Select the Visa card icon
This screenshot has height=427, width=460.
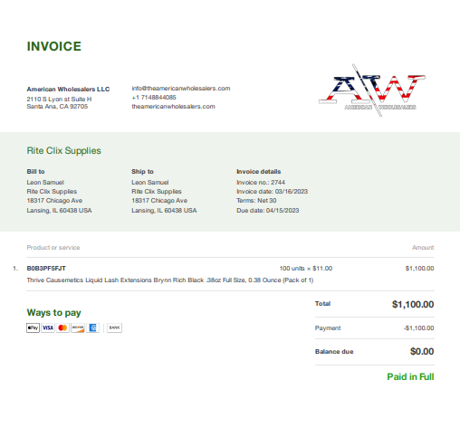point(48,327)
